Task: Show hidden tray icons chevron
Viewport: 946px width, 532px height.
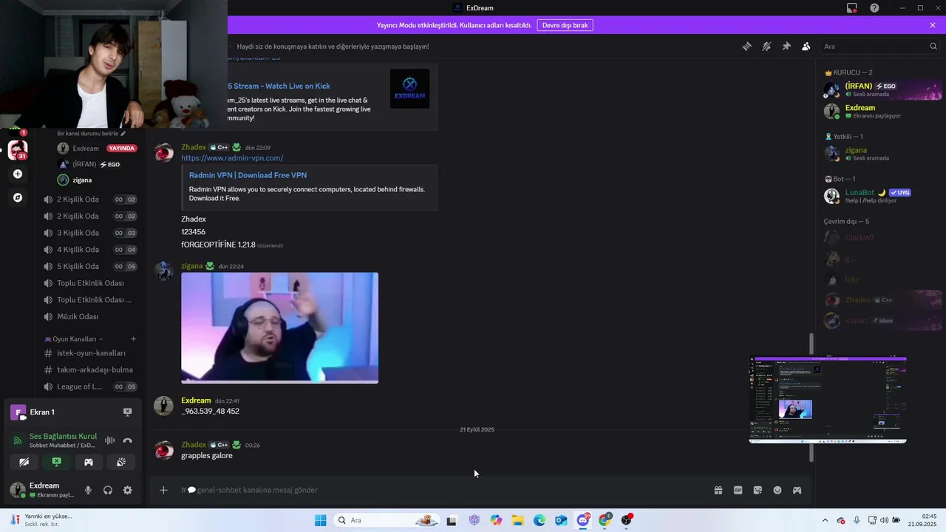Action: pyautogui.click(x=825, y=520)
